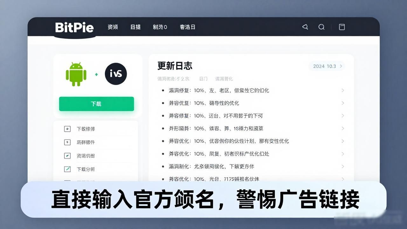The image size is (407, 229).
Task: Click the icon beside 下载分析
Action: pyautogui.click(x=67, y=169)
